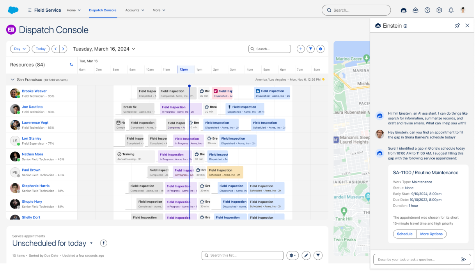This screenshot has width=475, height=271.
Task: Toggle the lightning bolt icon near Unscheduled list
Action: point(104,243)
